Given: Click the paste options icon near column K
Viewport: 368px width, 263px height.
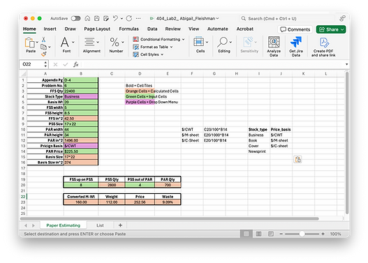Looking at the screenshot, I should click(297, 159).
